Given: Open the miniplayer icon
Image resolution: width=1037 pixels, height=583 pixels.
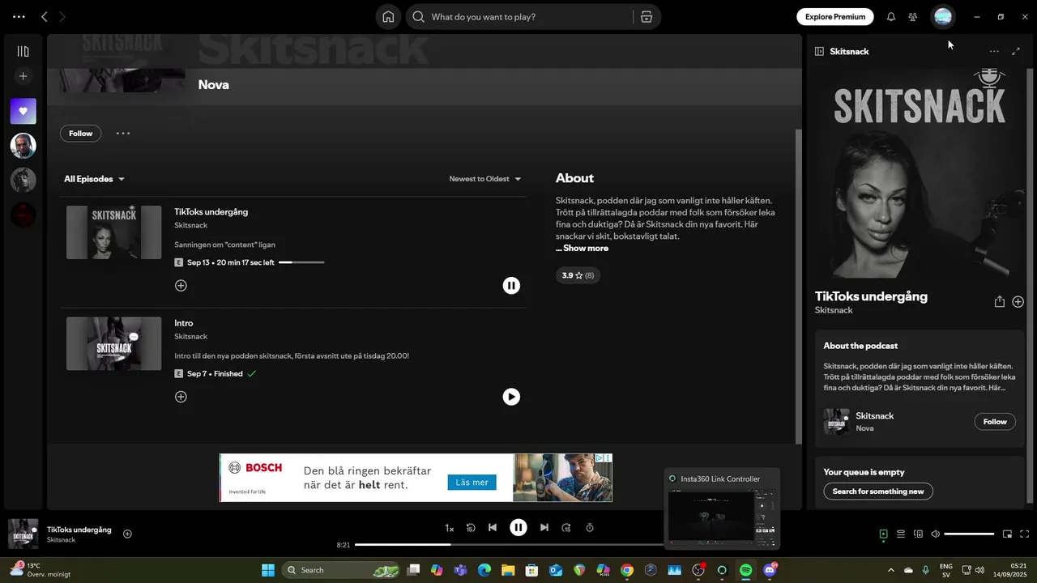Looking at the screenshot, I should tap(1007, 534).
